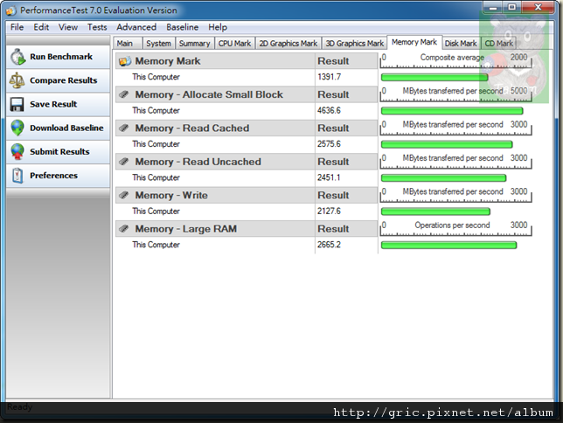This screenshot has width=563, height=423.
Task: Click the Composite average scale ruler
Action: tap(456, 60)
